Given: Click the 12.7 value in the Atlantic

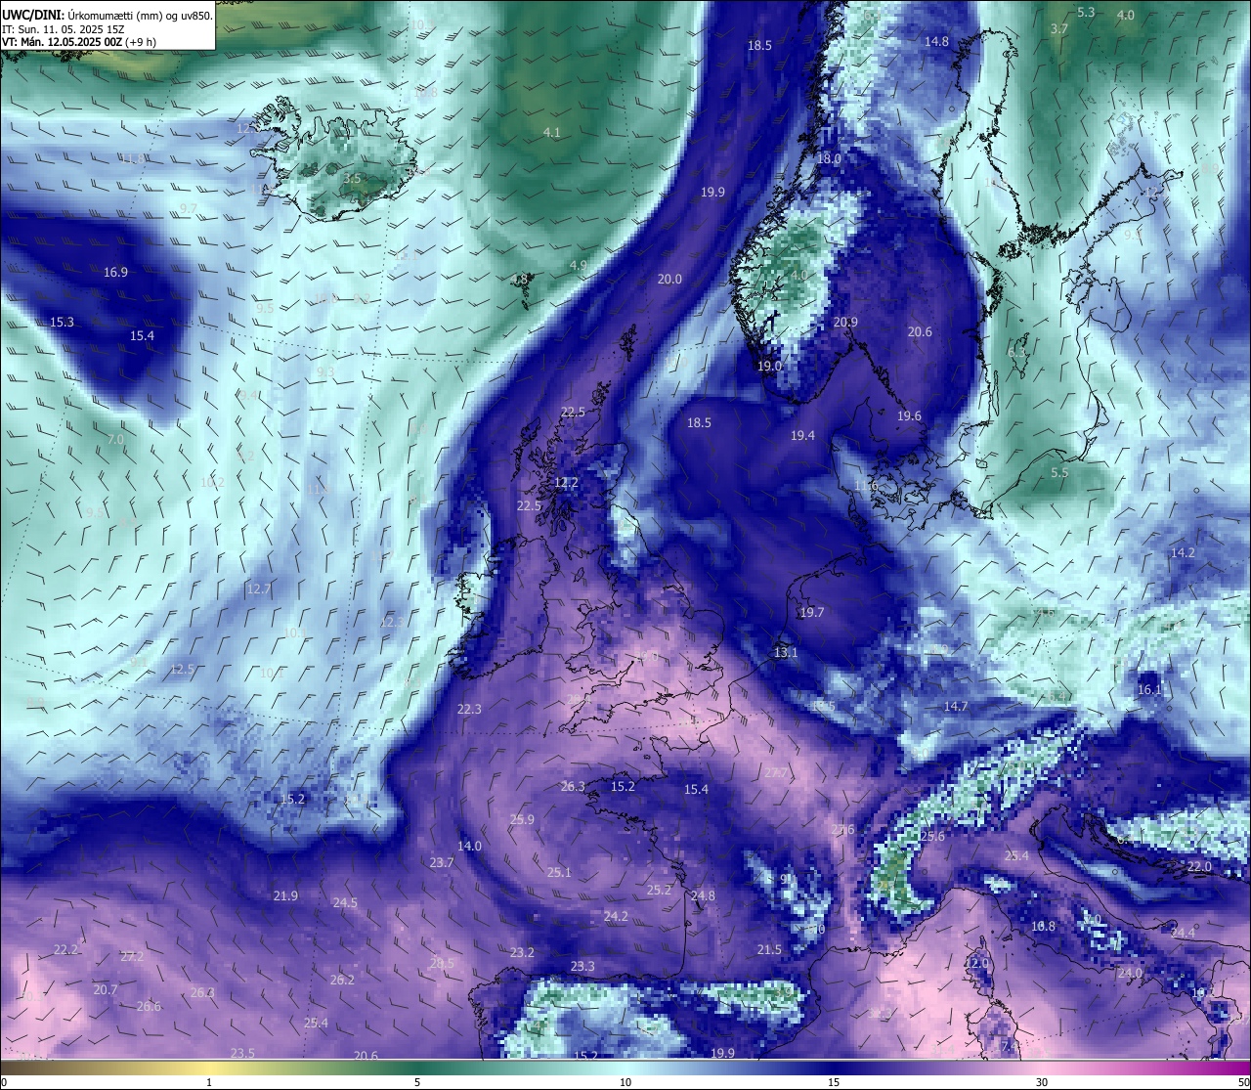Looking at the screenshot, I should pos(259,589).
